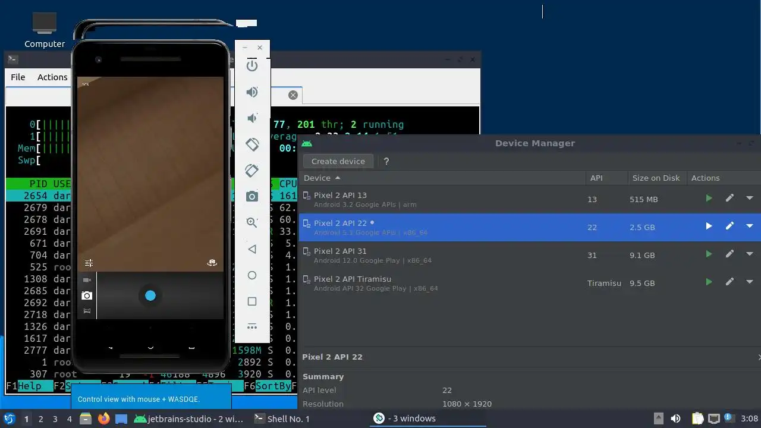Switch to workspace 3 in taskbar
Image resolution: width=761 pixels, height=428 pixels.
coord(55,418)
